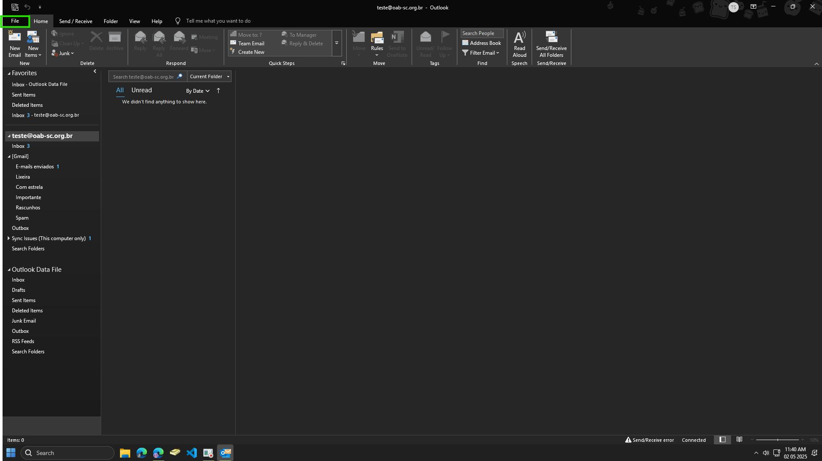Open the By Date sort dropdown
This screenshot has width=822, height=461.
[198, 91]
